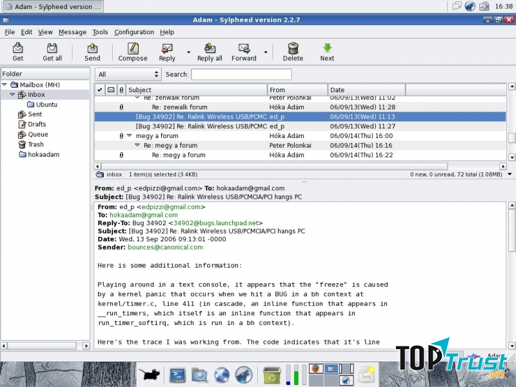Select 'Re: megy a forum' at 16:22

[300, 155]
